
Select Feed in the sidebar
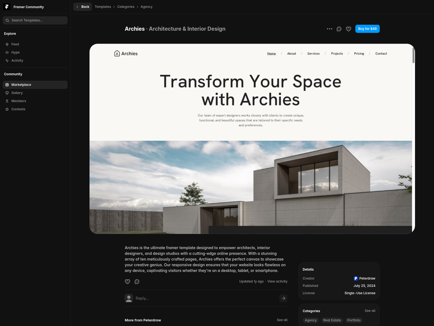pos(35,44)
